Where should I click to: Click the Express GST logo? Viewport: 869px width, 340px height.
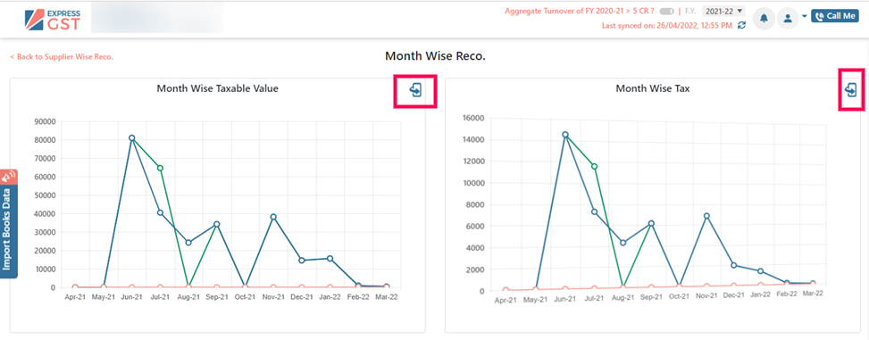pyautogui.click(x=53, y=20)
